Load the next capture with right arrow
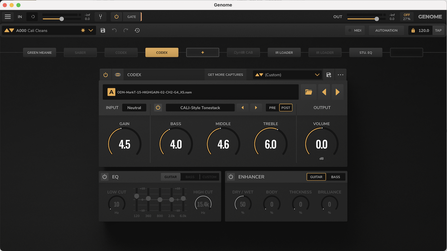 (x=337, y=92)
